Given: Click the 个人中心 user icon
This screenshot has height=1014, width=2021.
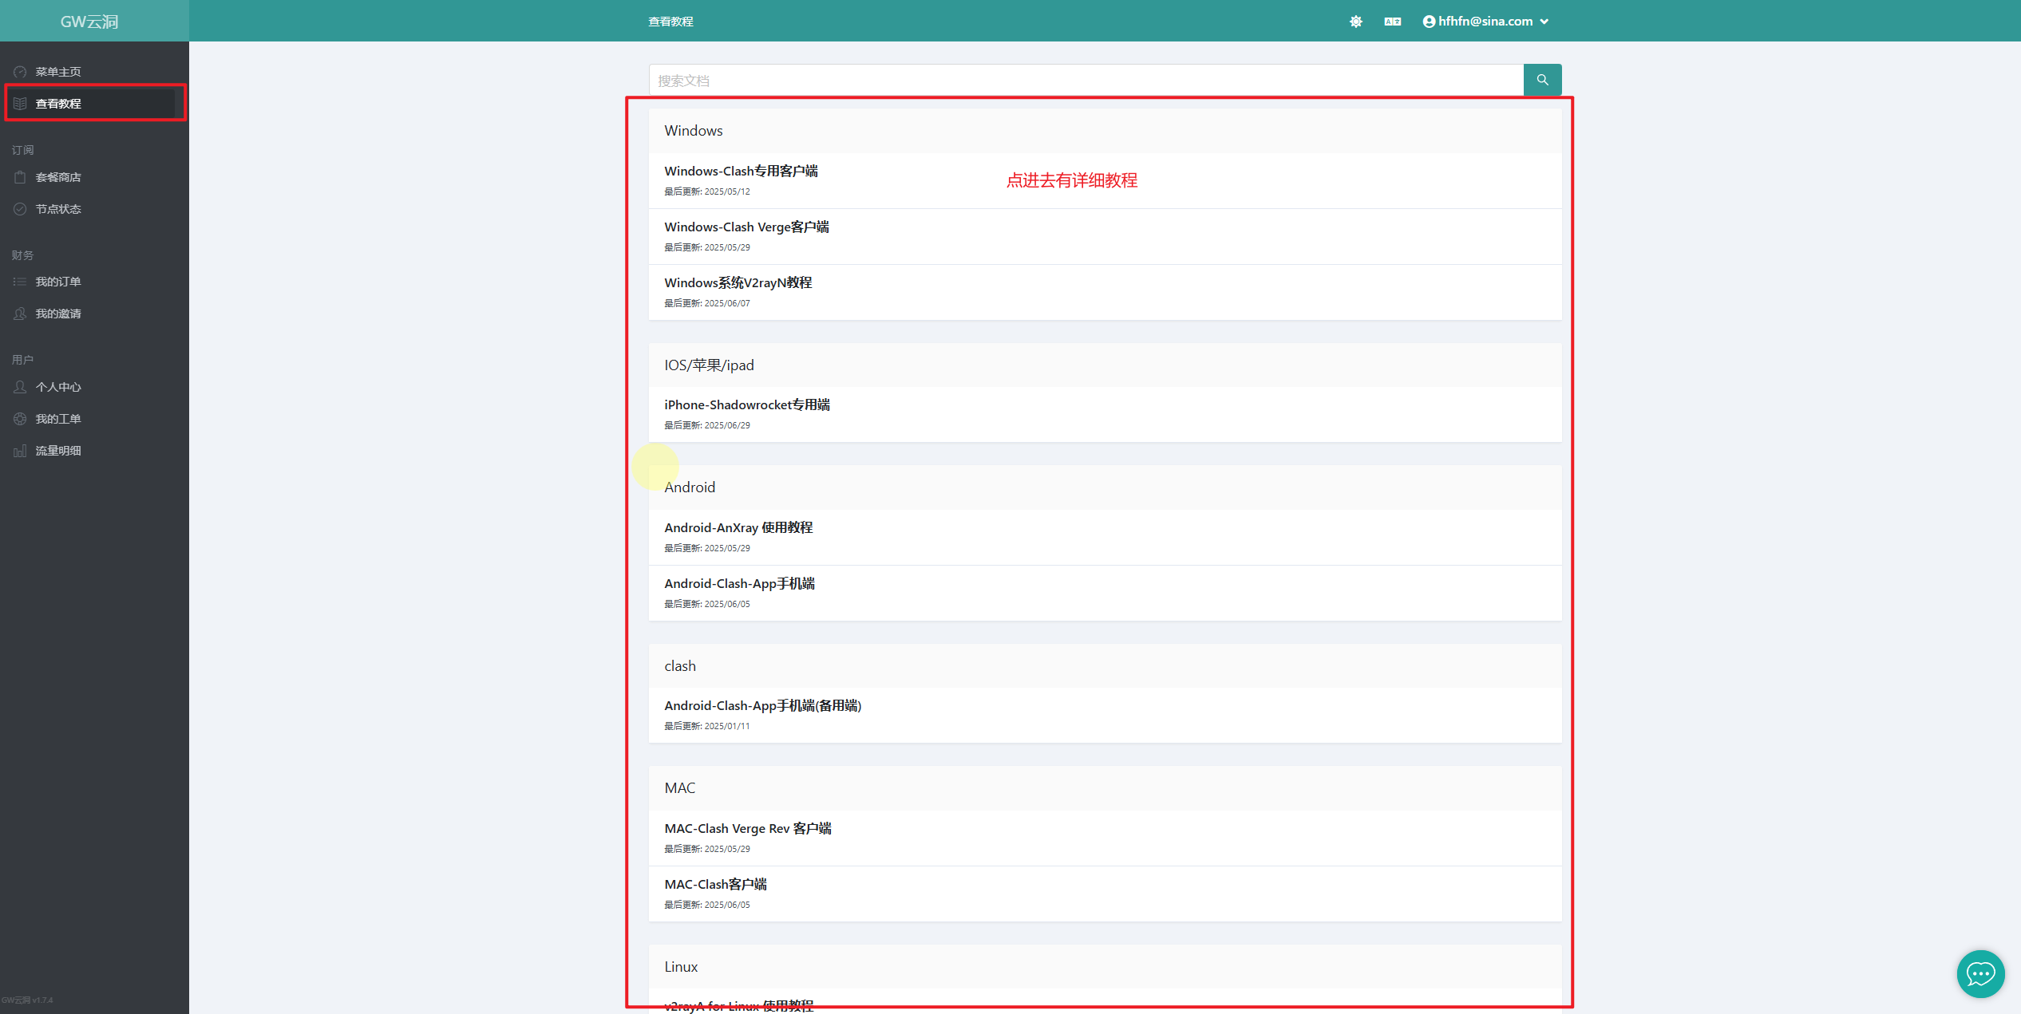Looking at the screenshot, I should point(20,387).
